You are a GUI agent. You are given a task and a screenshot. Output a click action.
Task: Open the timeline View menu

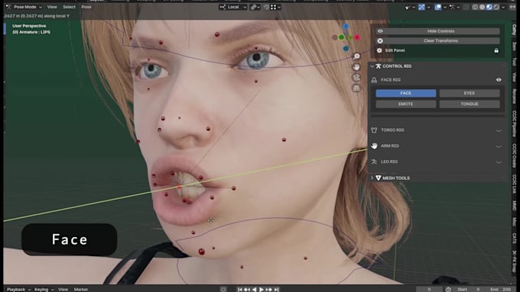[63, 290]
